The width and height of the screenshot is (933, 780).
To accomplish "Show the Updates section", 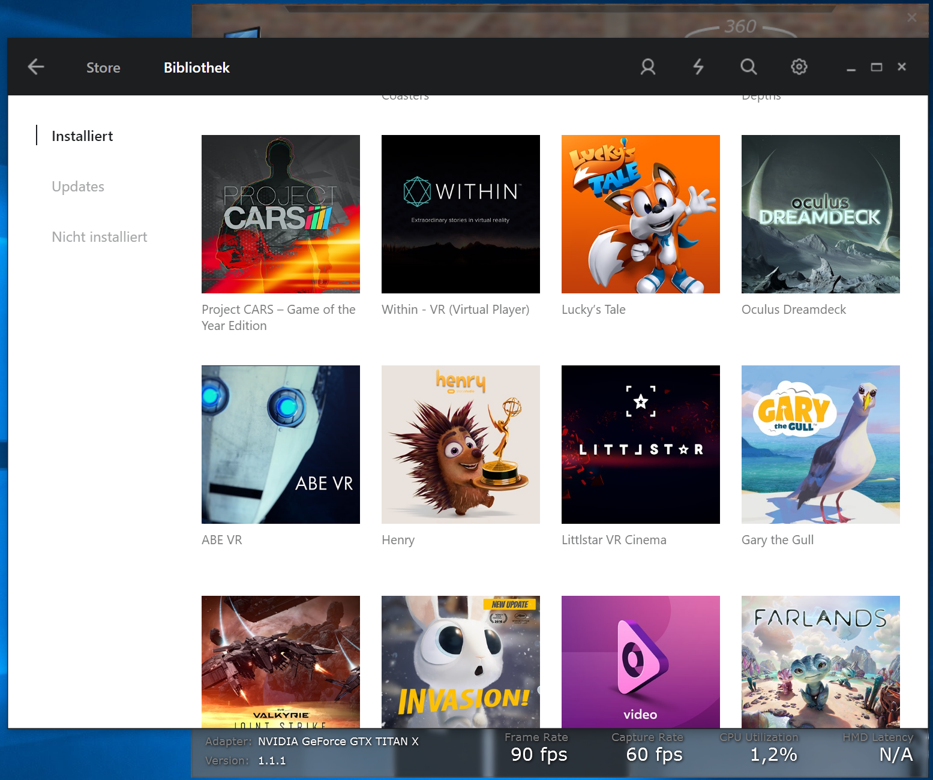I will tap(78, 187).
